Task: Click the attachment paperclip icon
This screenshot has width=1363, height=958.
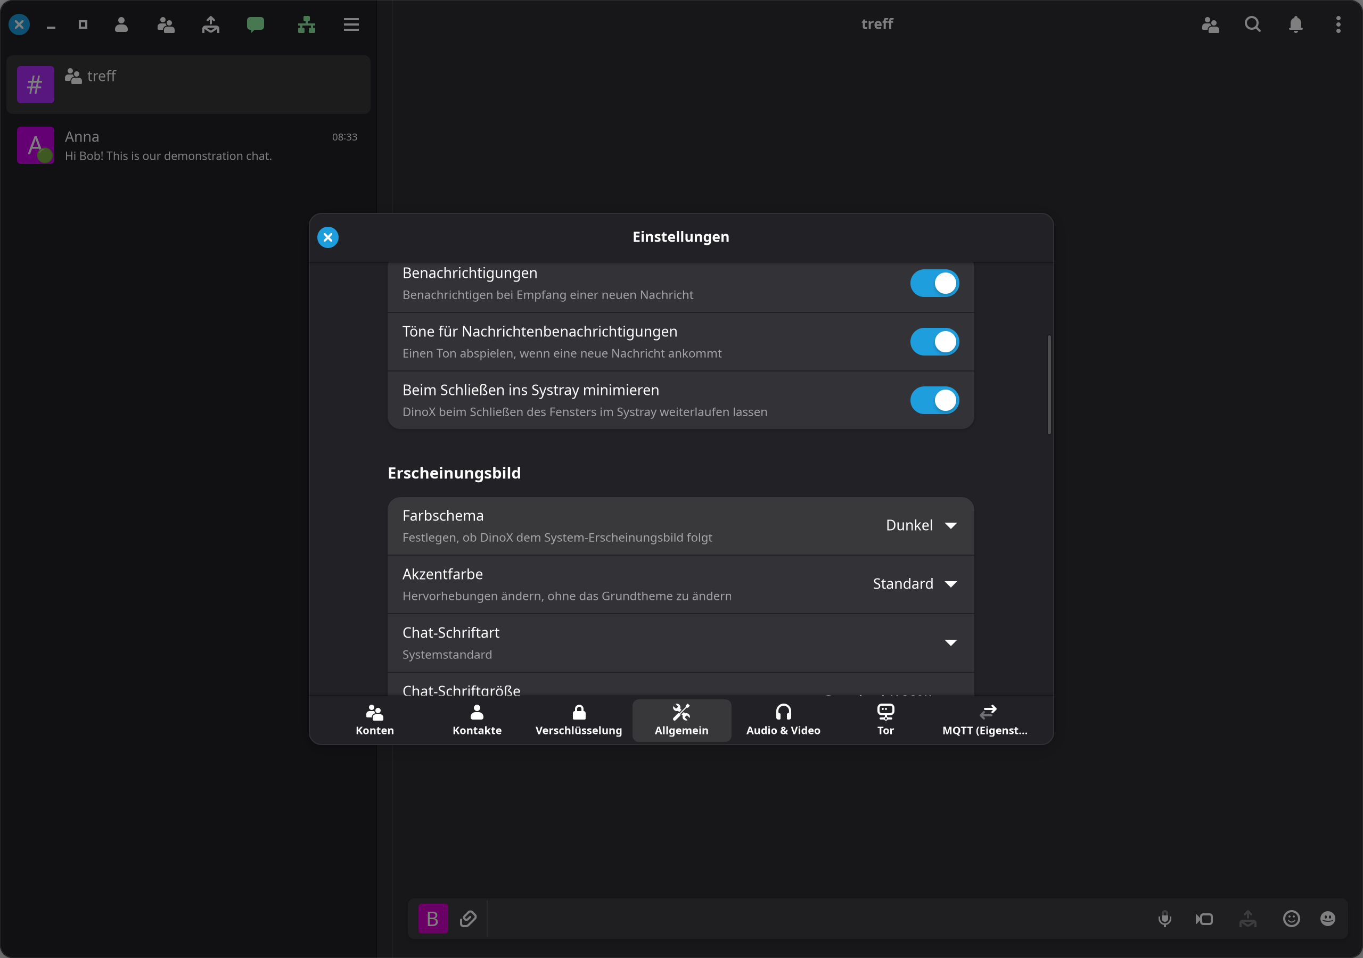Action: (469, 918)
